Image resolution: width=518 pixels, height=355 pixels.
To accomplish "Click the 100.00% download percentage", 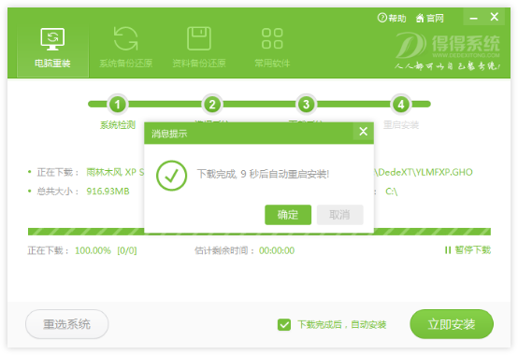I will (x=93, y=250).
